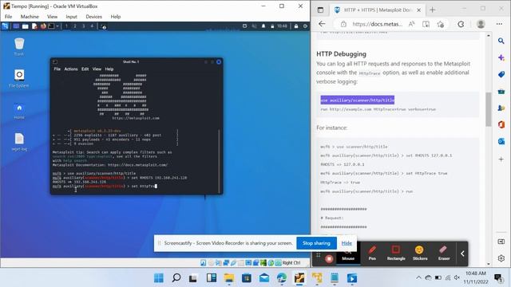
Task: Click the notification bell in the Kali panel
Action: click(x=263, y=26)
